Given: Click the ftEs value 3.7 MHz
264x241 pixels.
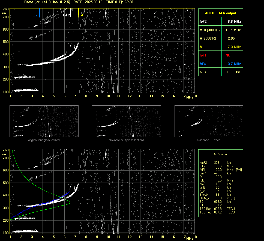Looking at the screenshot, I should [x=234, y=64].
